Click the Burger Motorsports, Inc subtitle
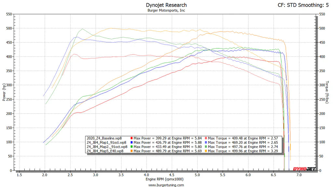 [166, 10]
